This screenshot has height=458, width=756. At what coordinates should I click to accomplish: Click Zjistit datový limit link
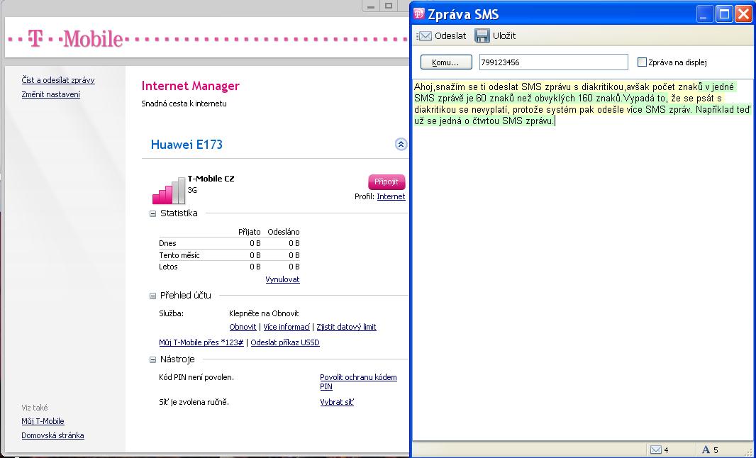[346, 328]
